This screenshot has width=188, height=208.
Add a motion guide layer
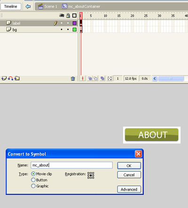tap(10, 78)
